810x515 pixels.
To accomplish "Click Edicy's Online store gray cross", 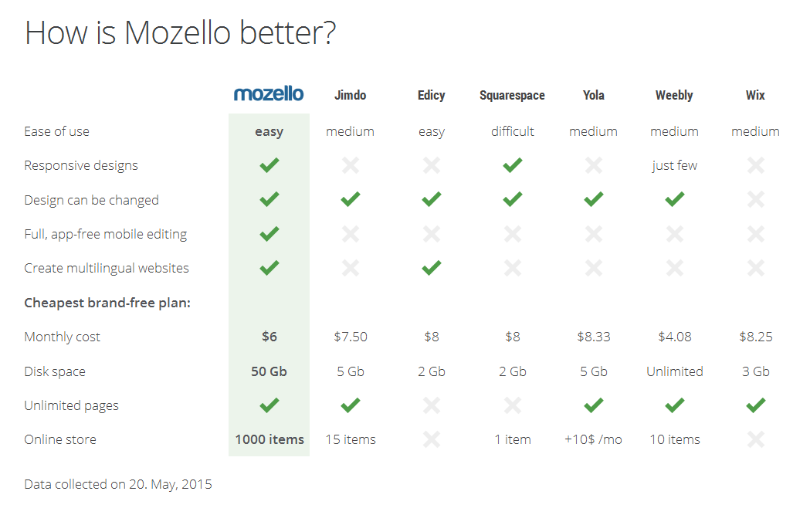I will (431, 439).
